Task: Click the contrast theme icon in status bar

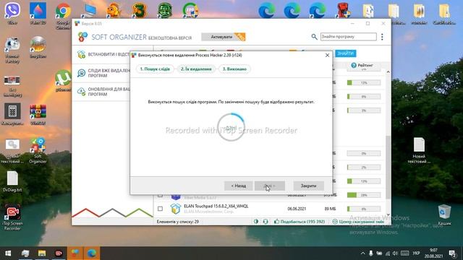Action: (256, 222)
